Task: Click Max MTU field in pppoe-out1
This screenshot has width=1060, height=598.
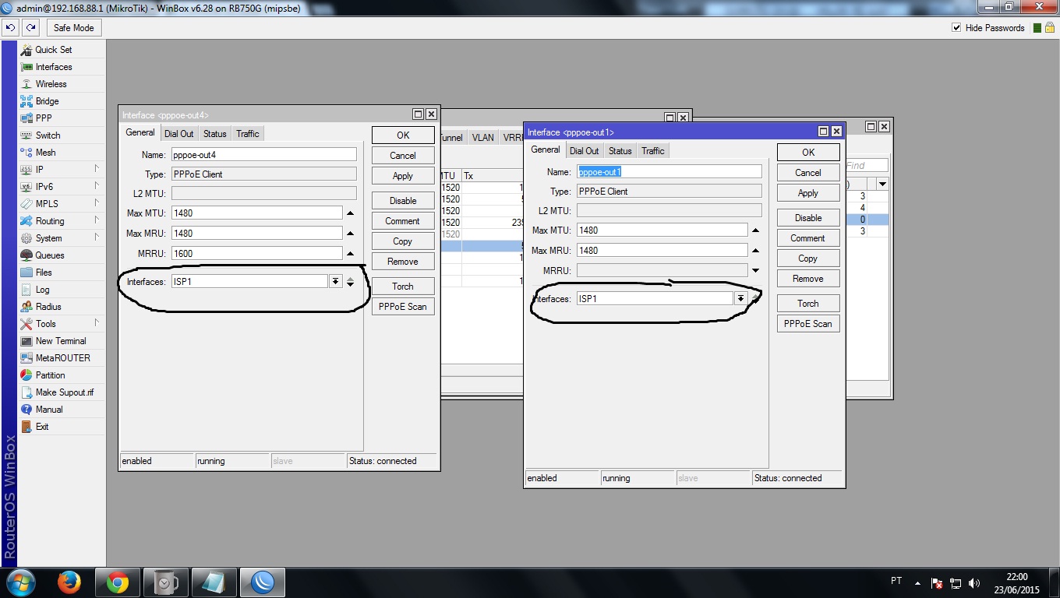Action: [662, 230]
